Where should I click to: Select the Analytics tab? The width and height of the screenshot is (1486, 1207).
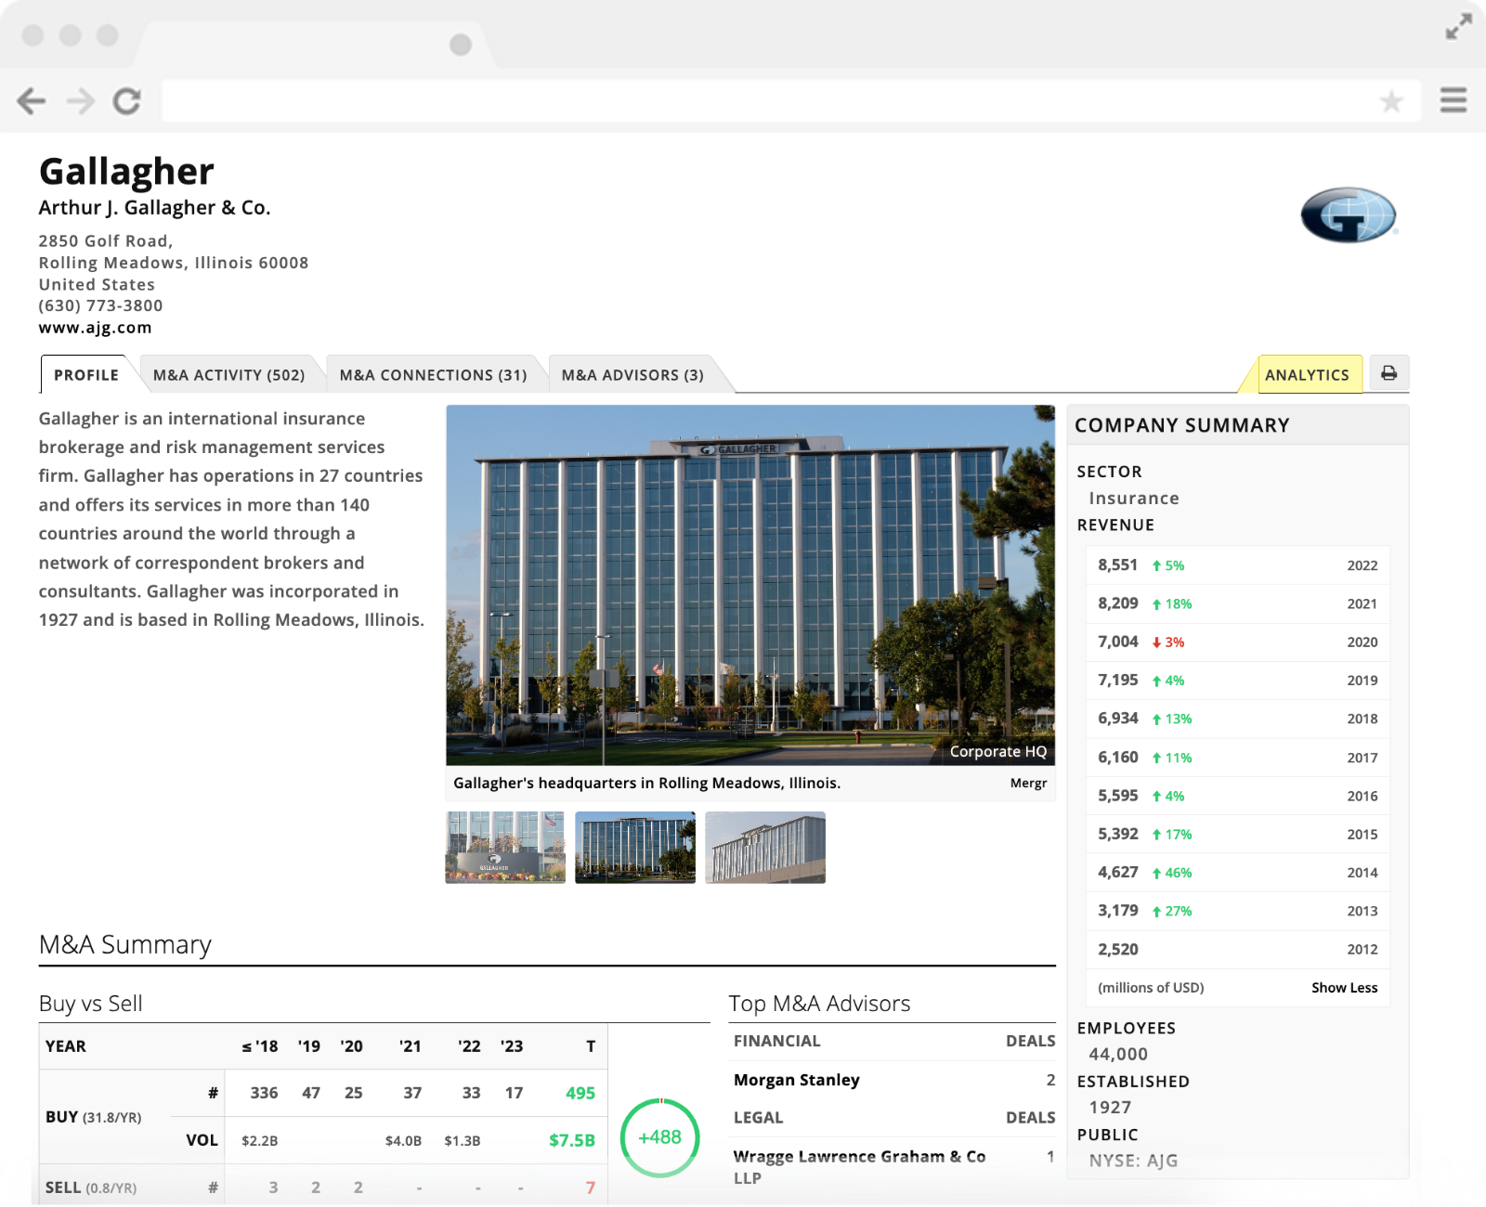(1307, 374)
